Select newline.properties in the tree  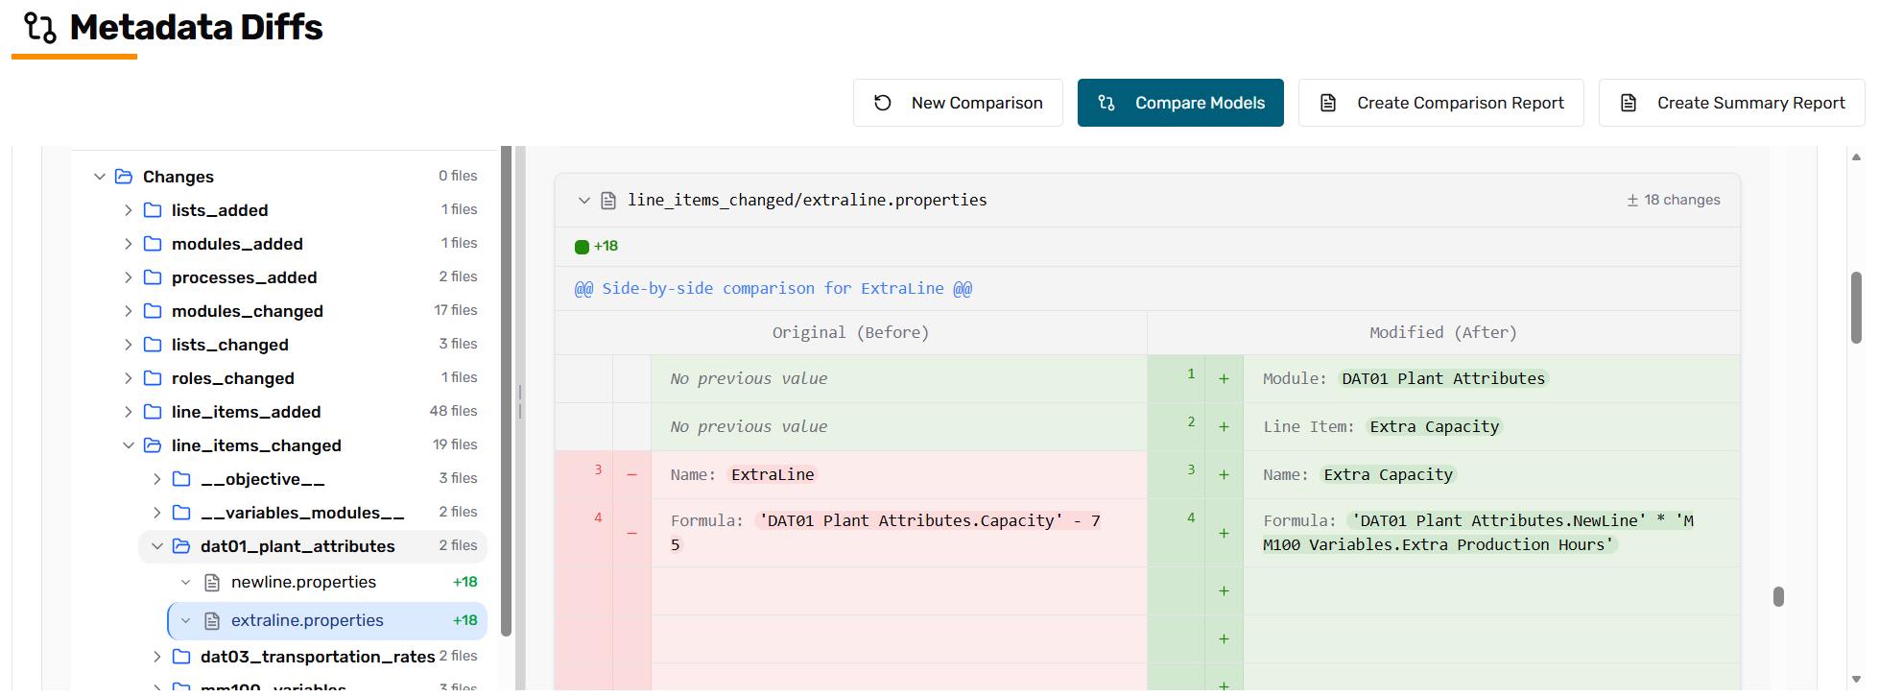[x=327, y=583]
